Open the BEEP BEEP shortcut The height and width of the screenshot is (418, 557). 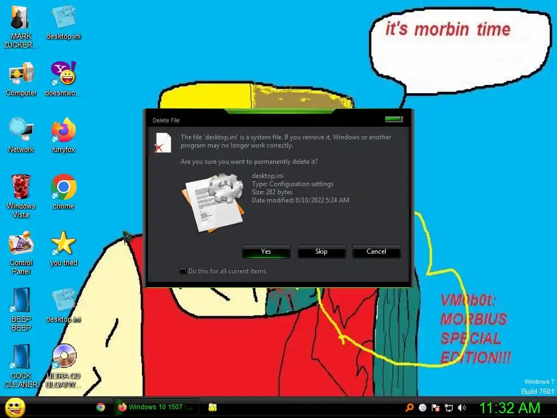coord(21,309)
